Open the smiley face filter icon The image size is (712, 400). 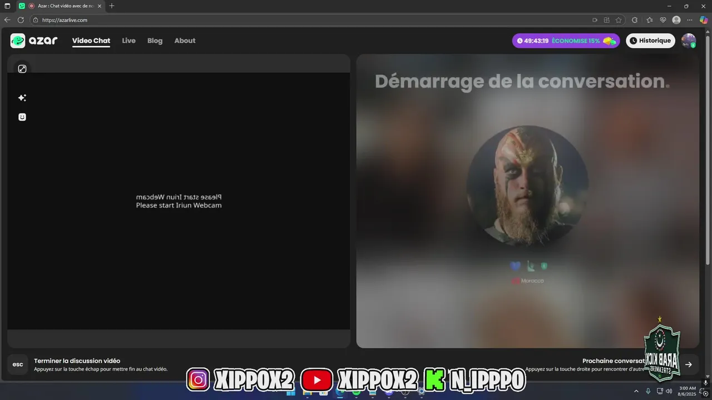click(22, 117)
